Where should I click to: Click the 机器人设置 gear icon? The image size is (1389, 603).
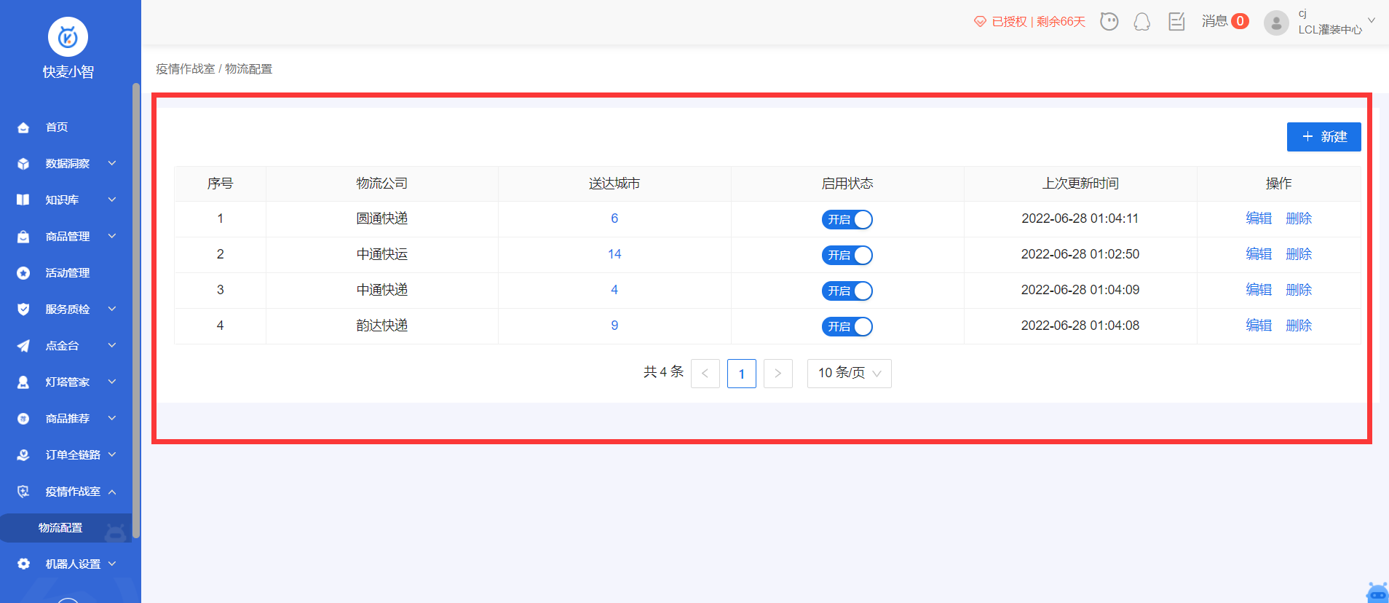[23, 564]
